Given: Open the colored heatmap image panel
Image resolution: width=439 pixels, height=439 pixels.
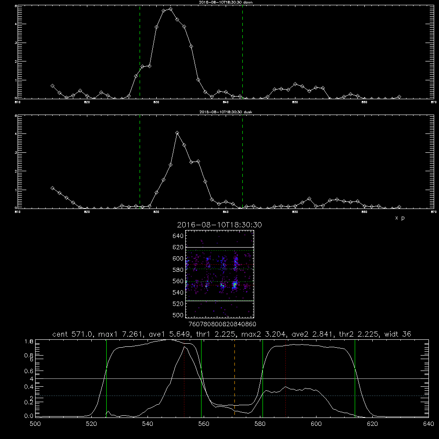Looking at the screenshot, I should point(219,274).
